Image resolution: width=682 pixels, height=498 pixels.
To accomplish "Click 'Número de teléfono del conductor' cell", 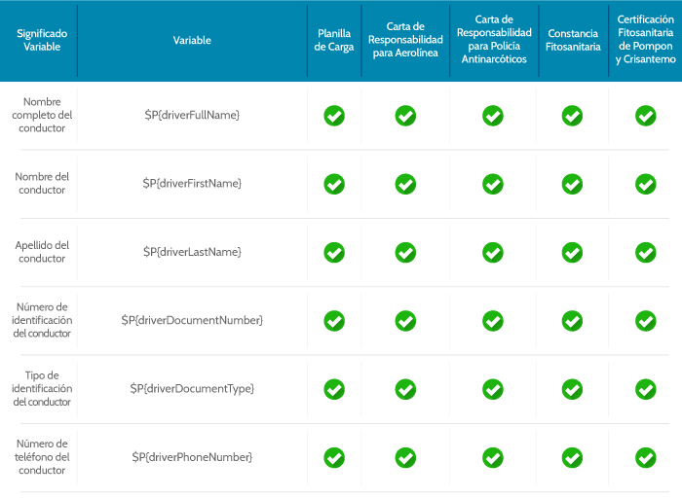I will (42, 457).
